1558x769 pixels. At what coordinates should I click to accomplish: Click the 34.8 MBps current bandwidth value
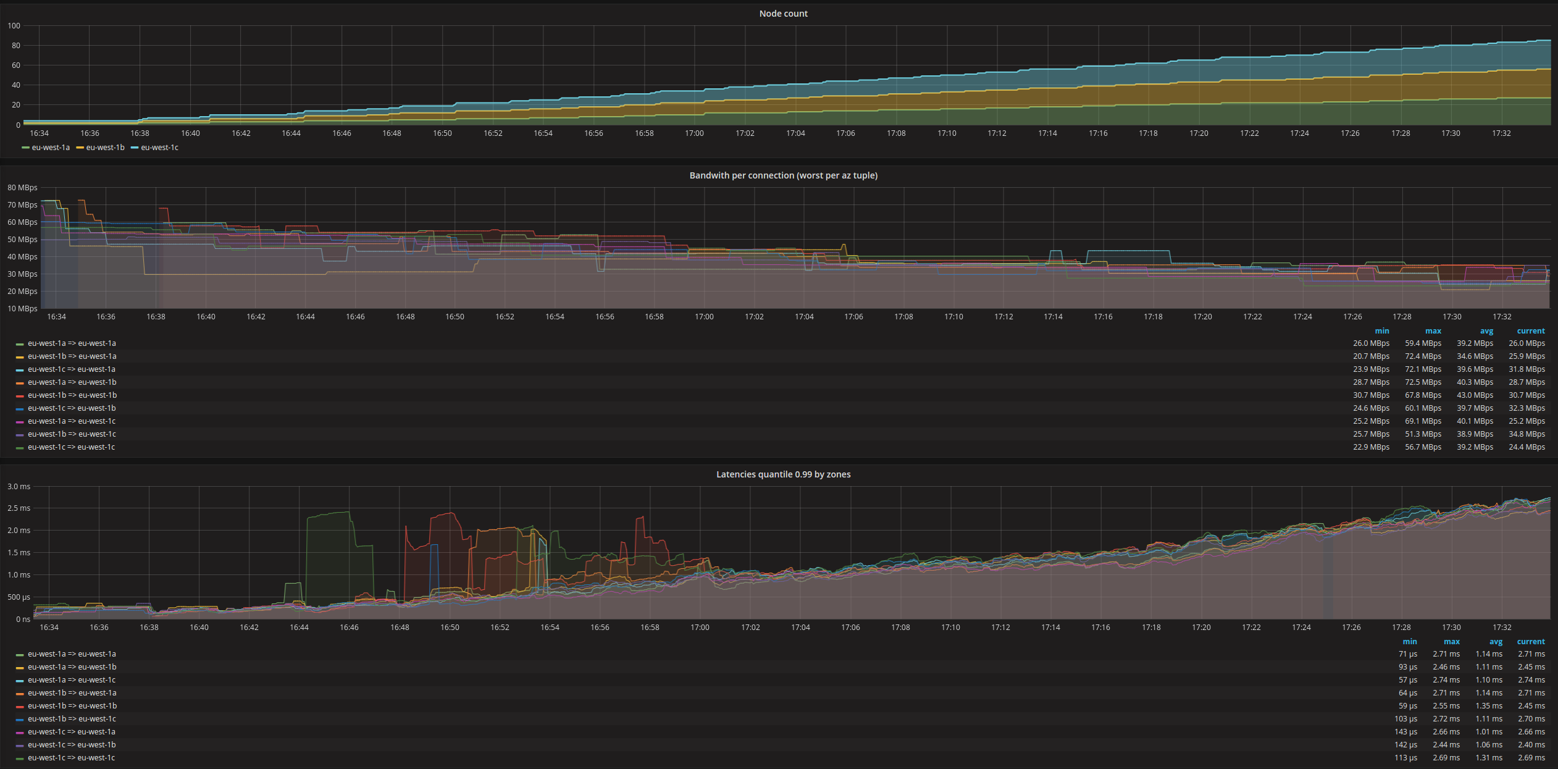click(1527, 434)
